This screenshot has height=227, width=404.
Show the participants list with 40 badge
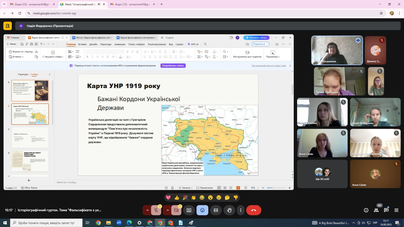tap(376, 210)
